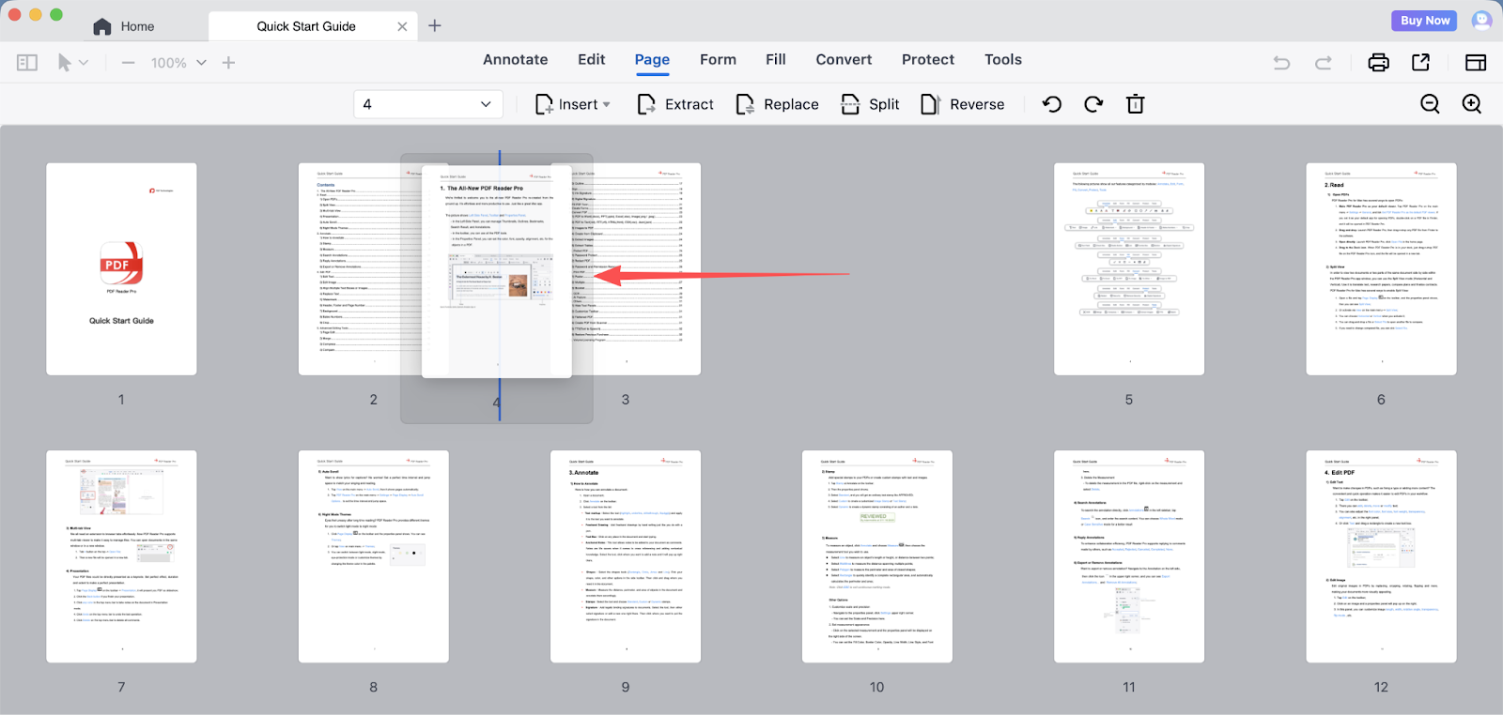
Task: Share the document via export icon
Action: pos(1420,63)
